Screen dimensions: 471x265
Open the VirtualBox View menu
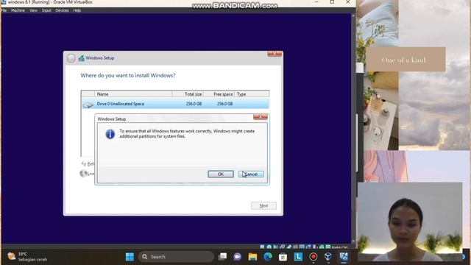(33, 10)
